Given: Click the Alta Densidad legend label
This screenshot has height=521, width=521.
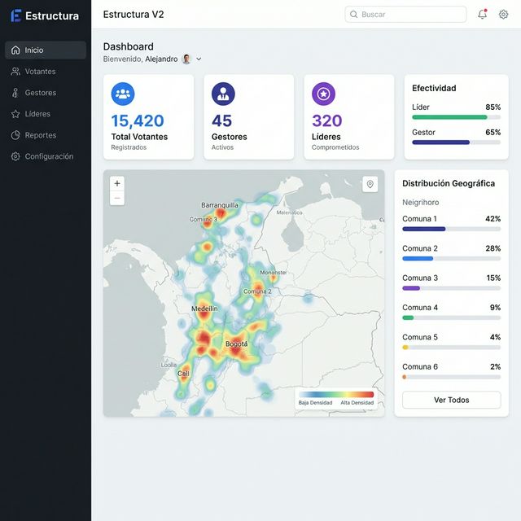Looking at the screenshot, I should coord(357,403).
